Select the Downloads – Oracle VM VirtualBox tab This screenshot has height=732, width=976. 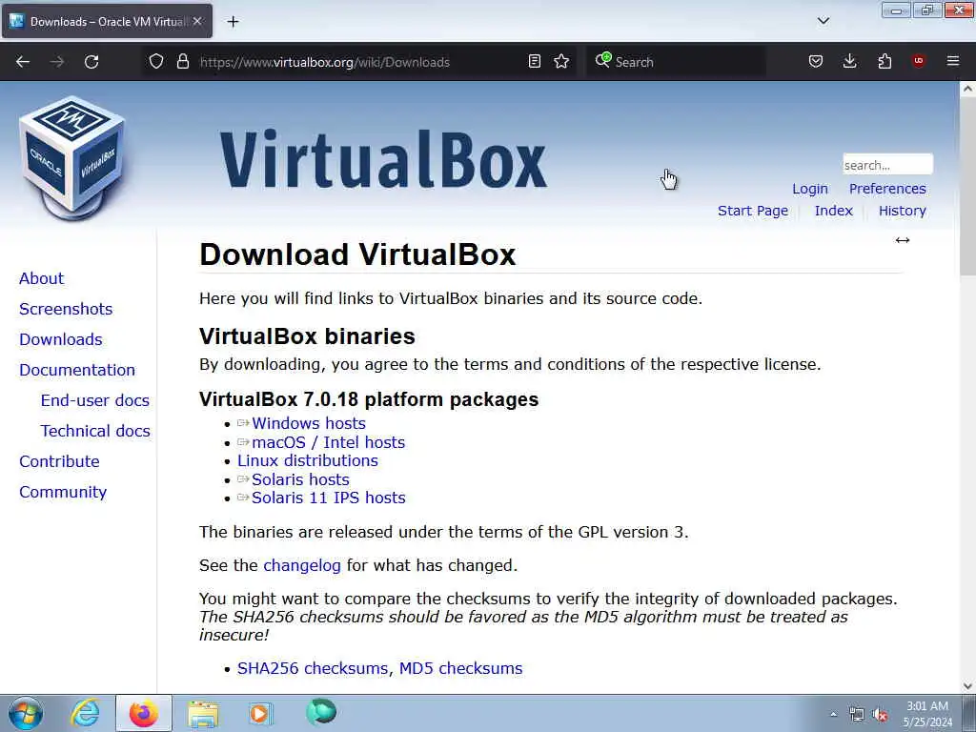[x=107, y=21]
